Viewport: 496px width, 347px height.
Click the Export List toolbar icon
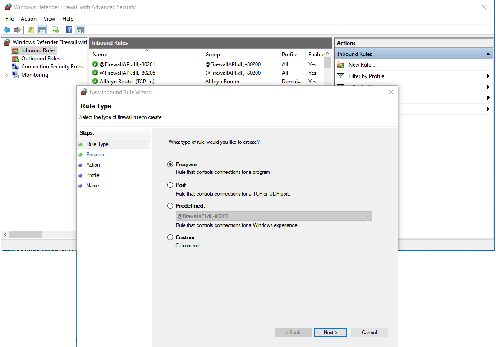(x=55, y=30)
